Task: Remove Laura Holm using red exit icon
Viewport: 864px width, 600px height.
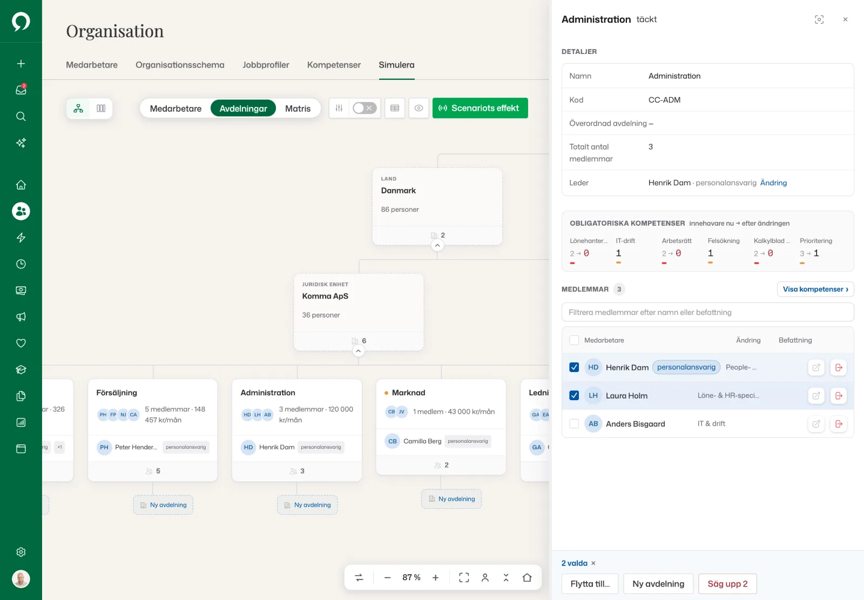Action: point(839,396)
